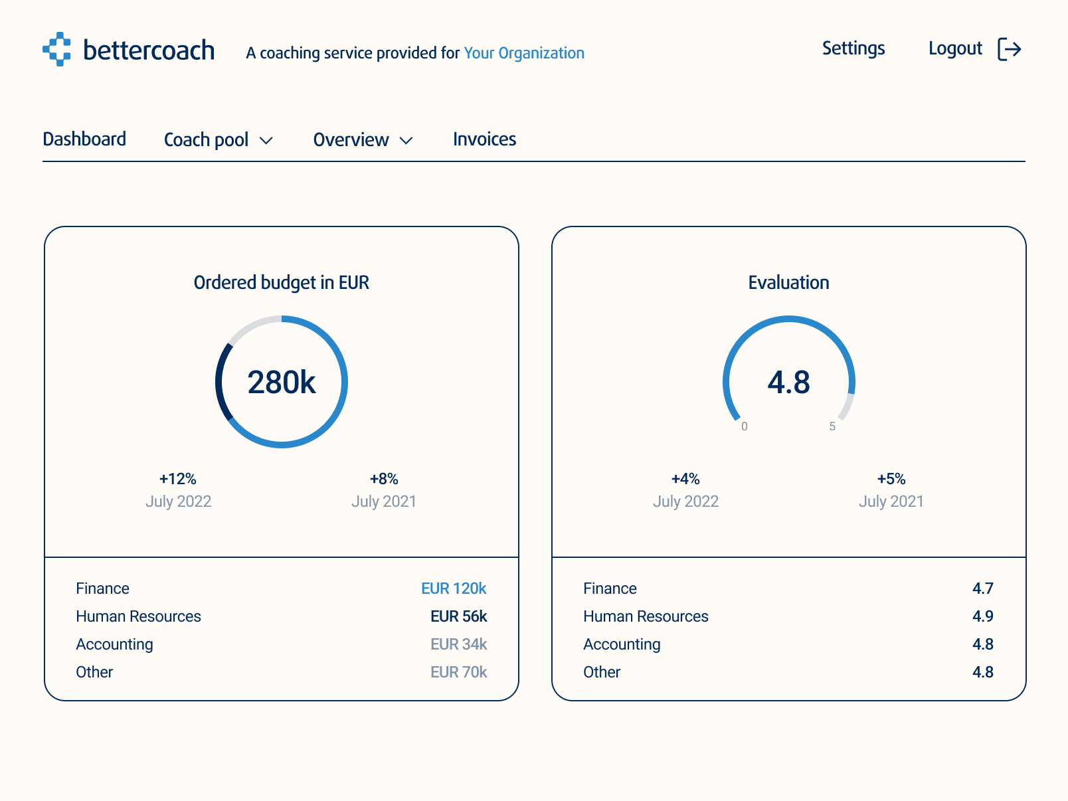Screen dimensions: 1068x801
Task: Click the logout arrow icon
Action: tap(1009, 49)
